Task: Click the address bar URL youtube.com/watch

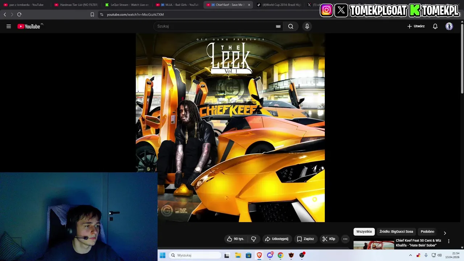Action: pos(135,14)
